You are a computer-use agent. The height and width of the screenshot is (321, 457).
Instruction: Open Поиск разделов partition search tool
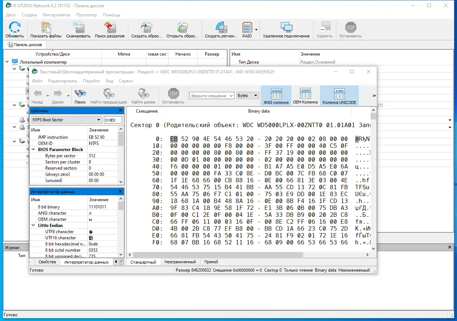click(109, 27)
